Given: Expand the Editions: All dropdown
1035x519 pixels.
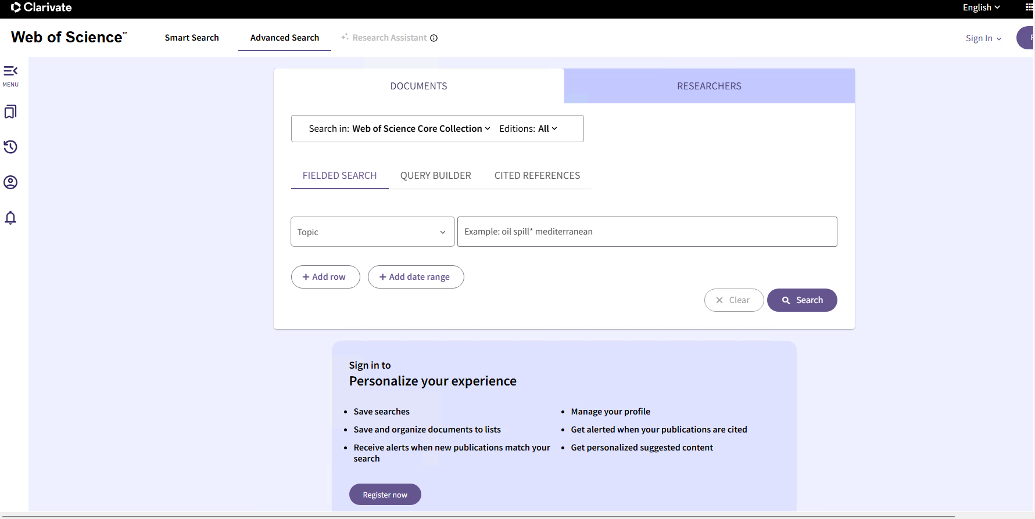Looking at the screenshot, I should pos(528,129).
